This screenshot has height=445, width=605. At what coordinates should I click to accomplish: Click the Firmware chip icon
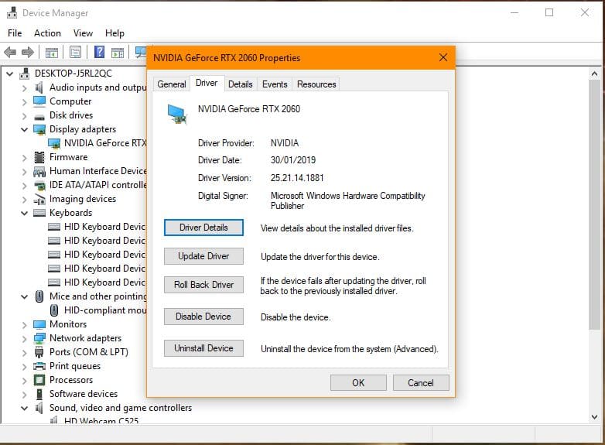point(39,157)
